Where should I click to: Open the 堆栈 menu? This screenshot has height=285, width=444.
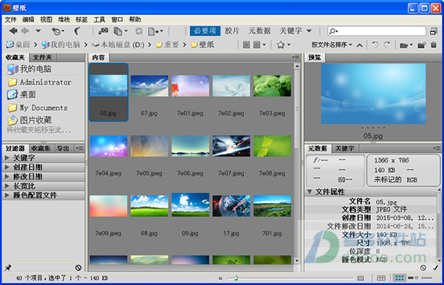click(x=64, y=19)
